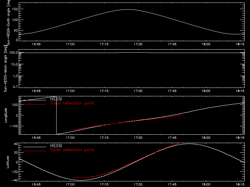The width and height of the screenshot is (250, 187).
Task: Click 17:45 time label under Moon angle plot
Action: click(x=172, y=91)
